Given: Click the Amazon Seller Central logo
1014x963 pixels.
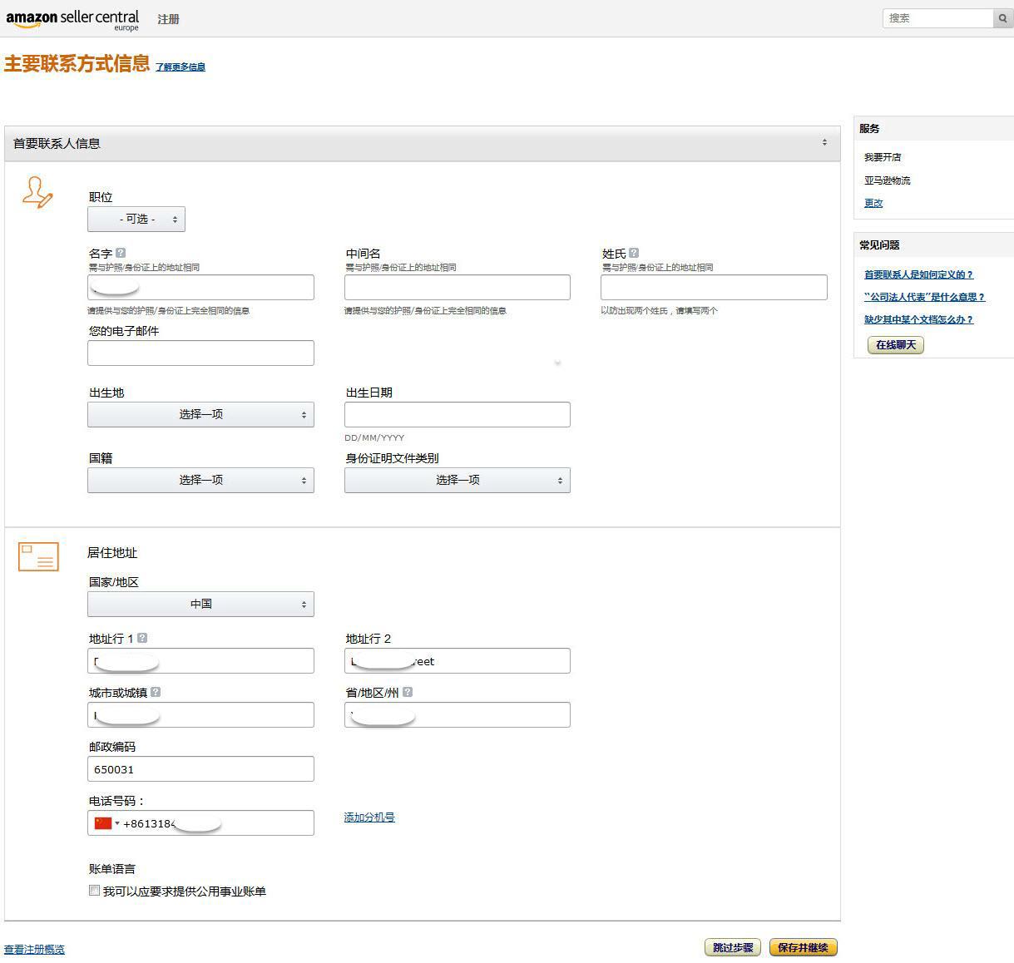Looking at the screenshot, I should tap(72, 17).
